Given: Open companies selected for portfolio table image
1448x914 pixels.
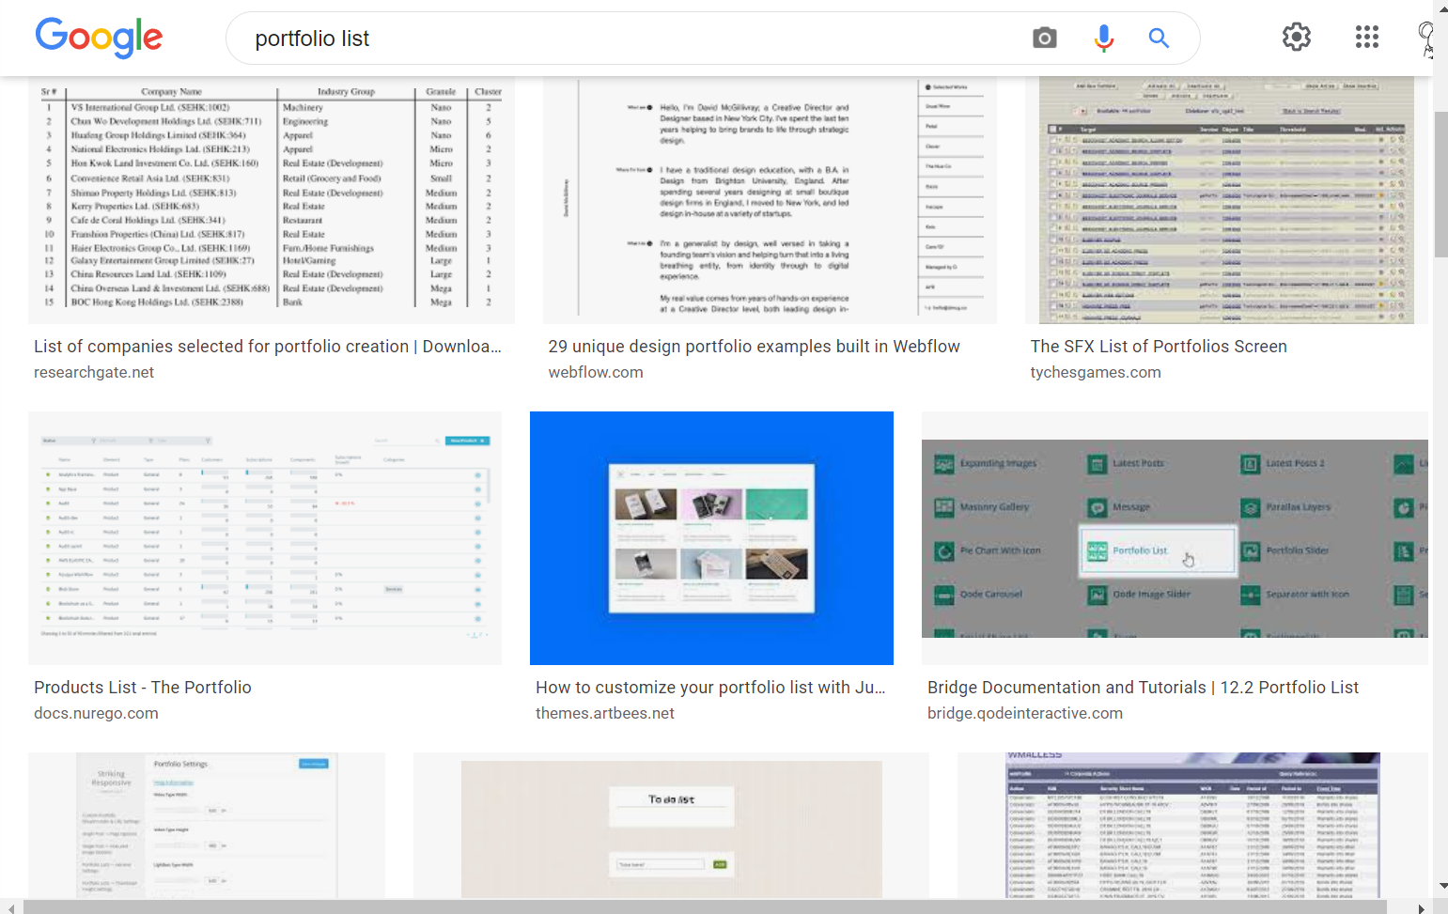Looking at the screenshot, I should [x=272, y=200].
